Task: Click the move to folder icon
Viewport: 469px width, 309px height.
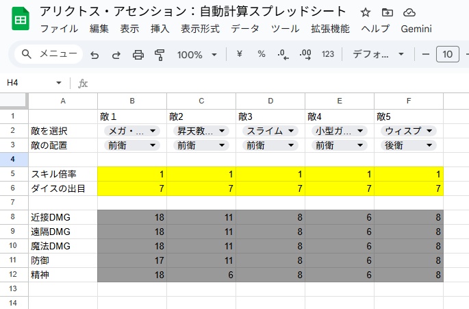Action: (388, 12)
